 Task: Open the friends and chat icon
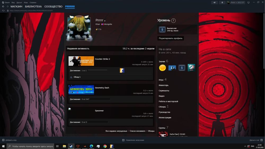[262, 140]
